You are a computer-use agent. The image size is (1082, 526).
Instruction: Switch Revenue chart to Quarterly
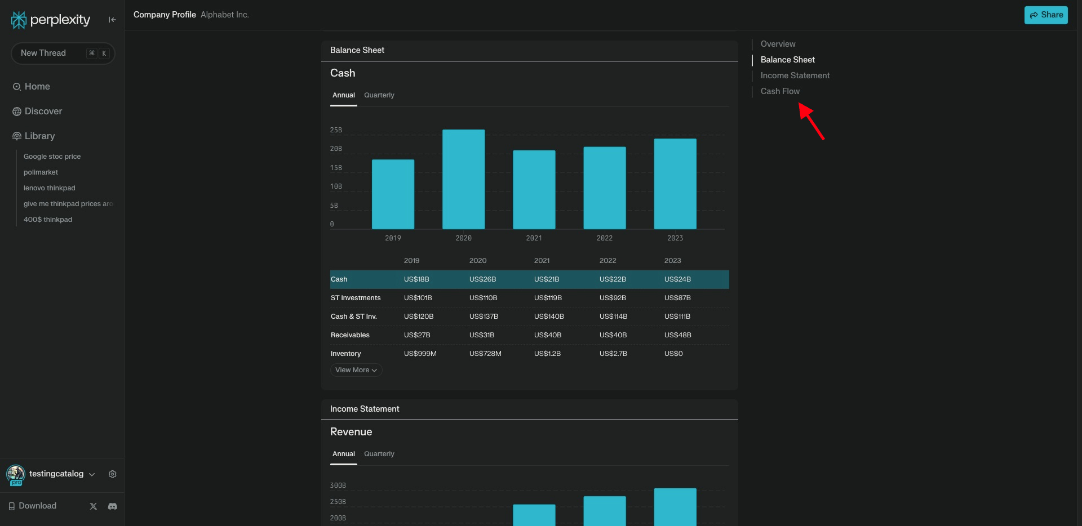tap(379, 454)
